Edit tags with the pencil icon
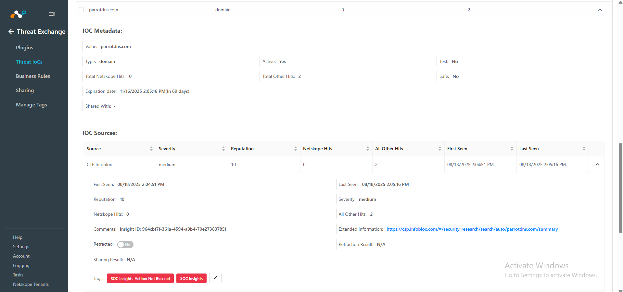 coord(215,278)
